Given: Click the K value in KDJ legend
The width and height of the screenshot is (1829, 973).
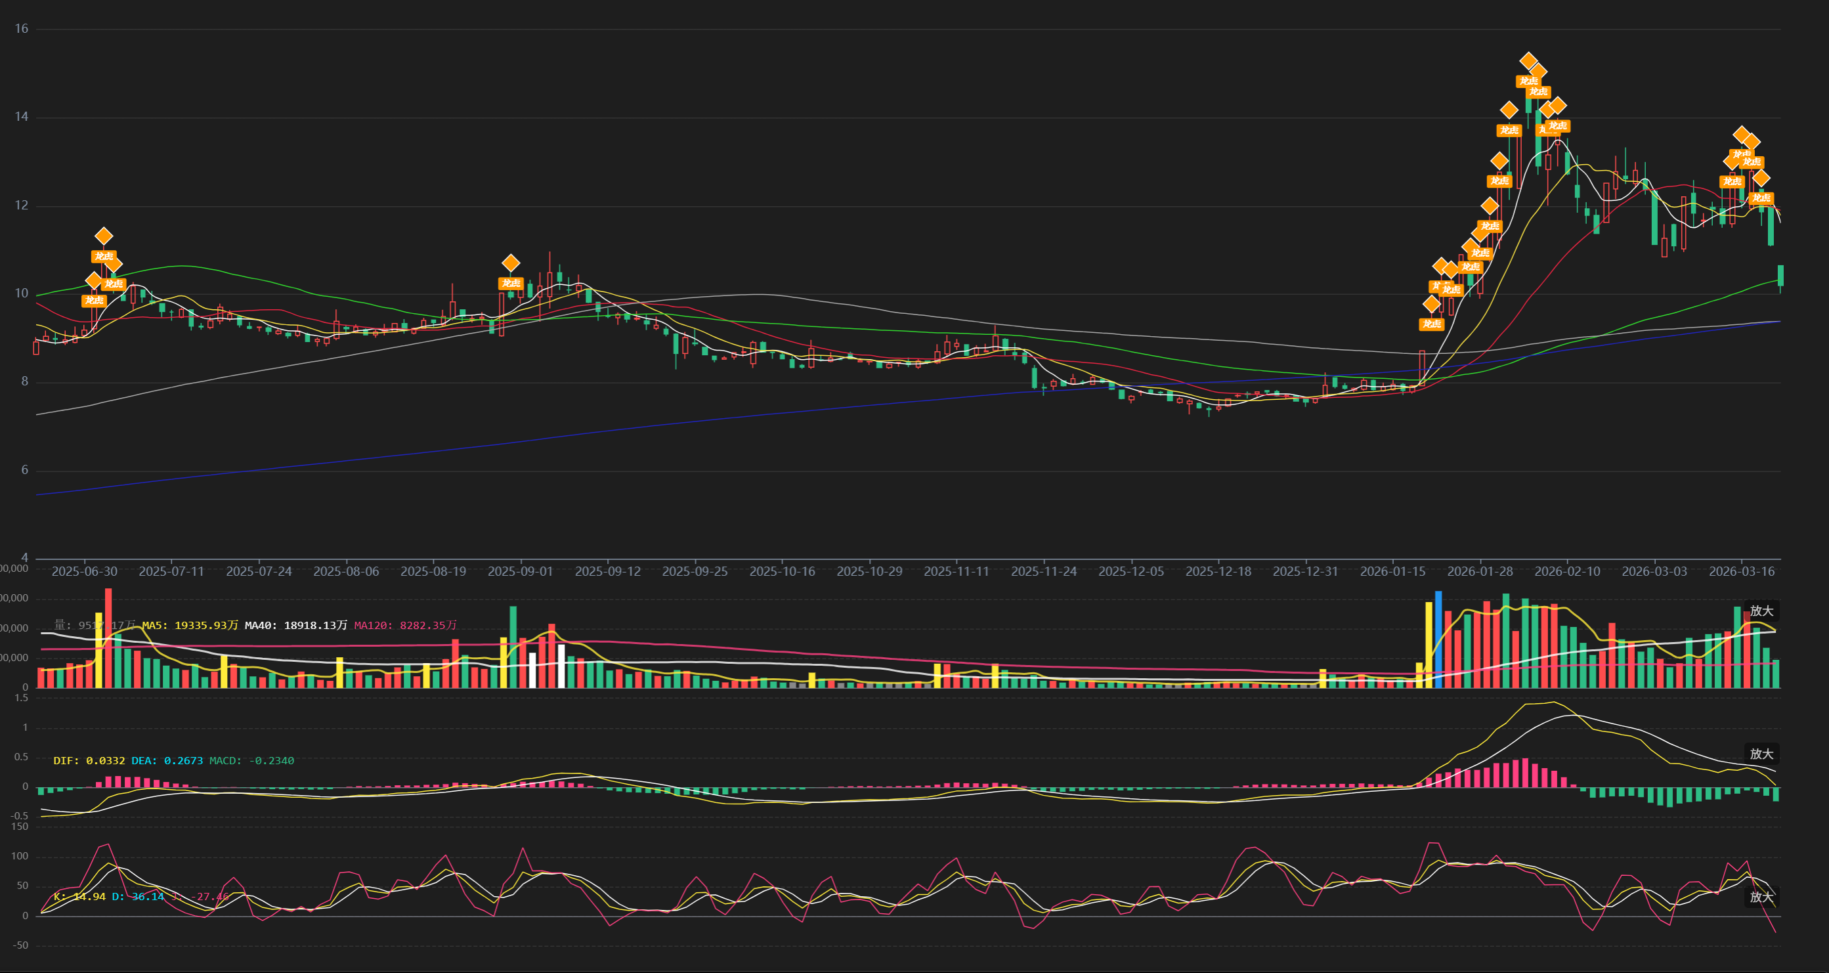Looking at the screenshot, I should tap(89, 897).
